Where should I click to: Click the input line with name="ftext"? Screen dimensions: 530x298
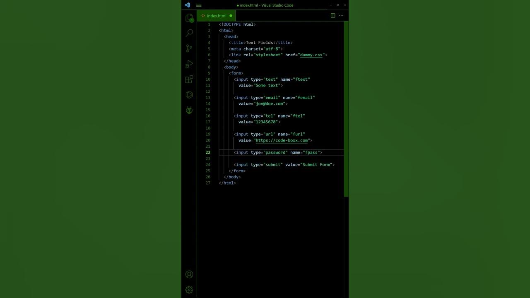coord(272,79)
